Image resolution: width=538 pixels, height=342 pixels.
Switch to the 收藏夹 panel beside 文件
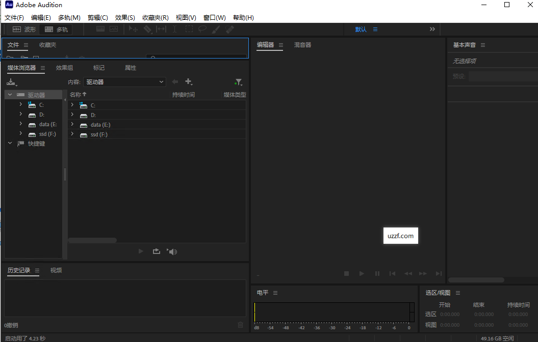pyautogui.click(x=47, y=45)
